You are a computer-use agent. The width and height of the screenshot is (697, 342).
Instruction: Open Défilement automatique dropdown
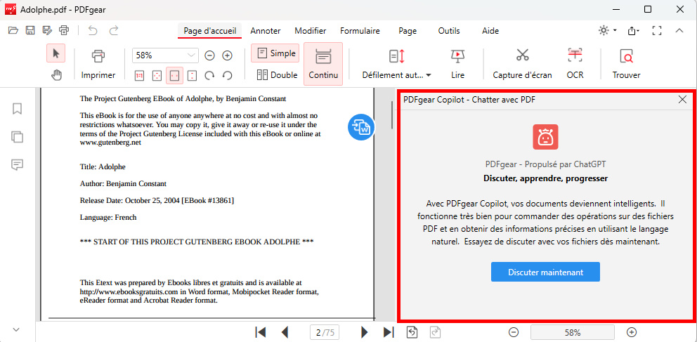tap(396, 65)
